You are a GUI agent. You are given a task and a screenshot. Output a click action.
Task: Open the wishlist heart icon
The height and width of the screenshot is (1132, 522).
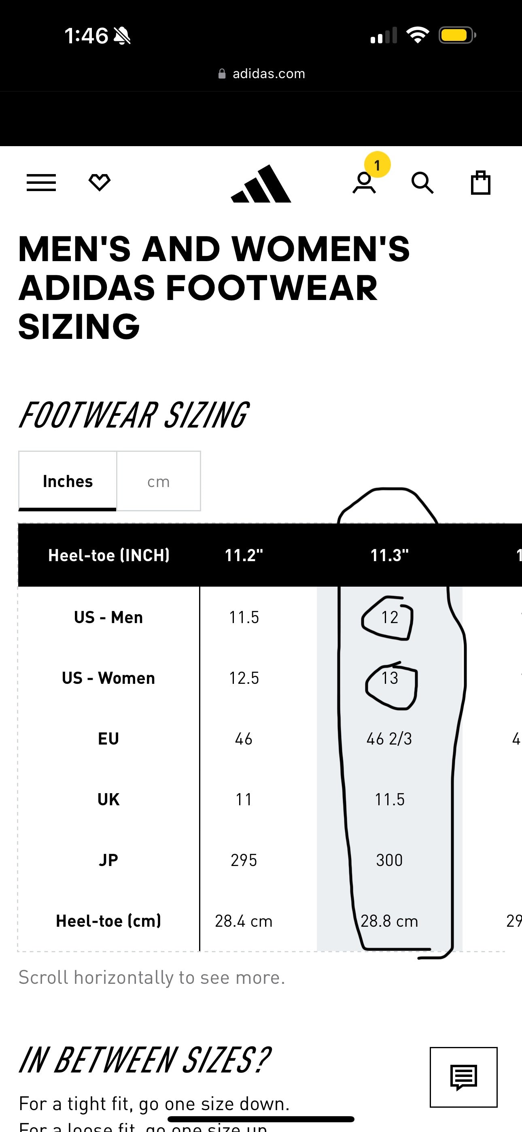pos(99,182)
